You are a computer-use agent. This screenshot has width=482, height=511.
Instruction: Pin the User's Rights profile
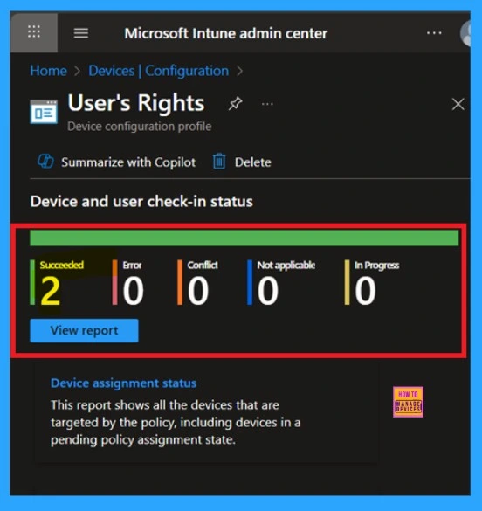coord(235,104)
